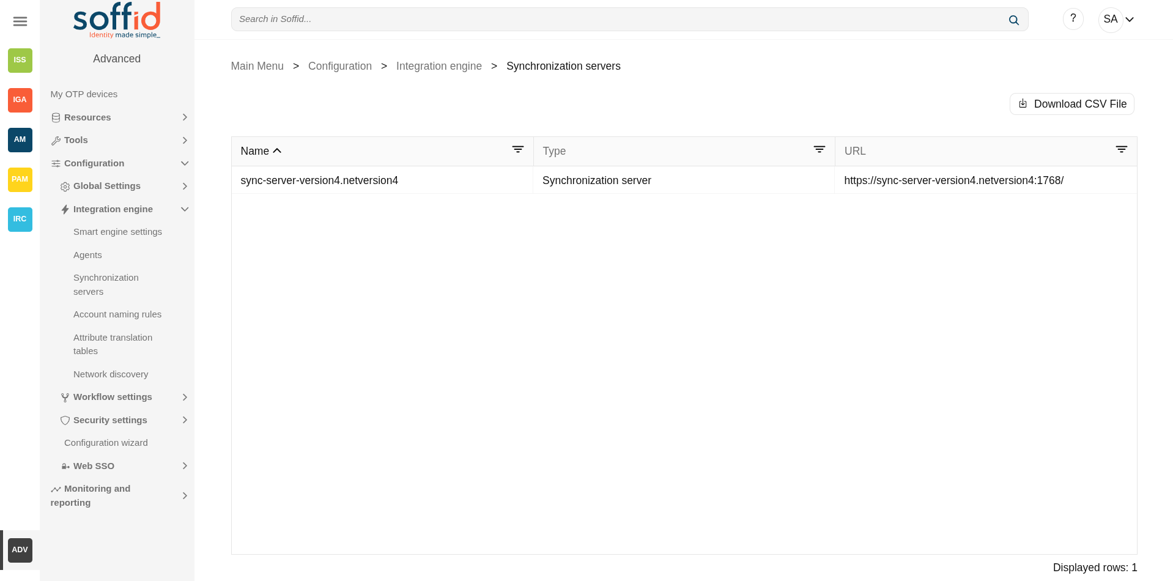The image size is (1173, 581).
Task: Click Download CSV File button
Action: point(1071,104)
